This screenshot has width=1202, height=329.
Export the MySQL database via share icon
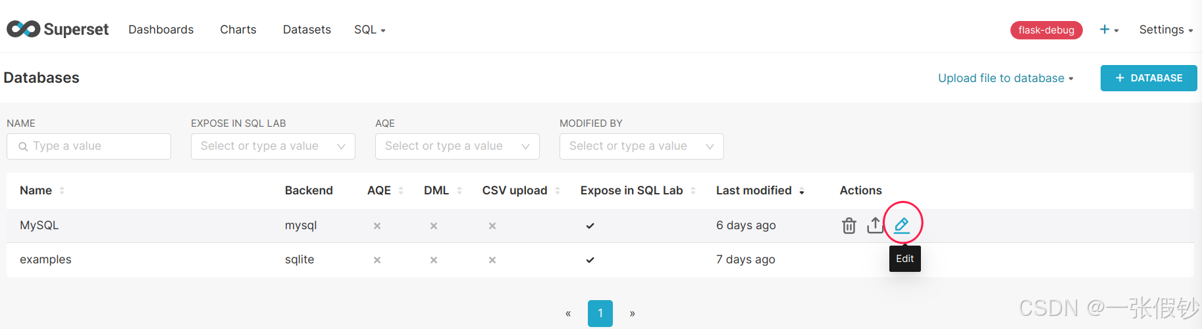click(875, 225)
